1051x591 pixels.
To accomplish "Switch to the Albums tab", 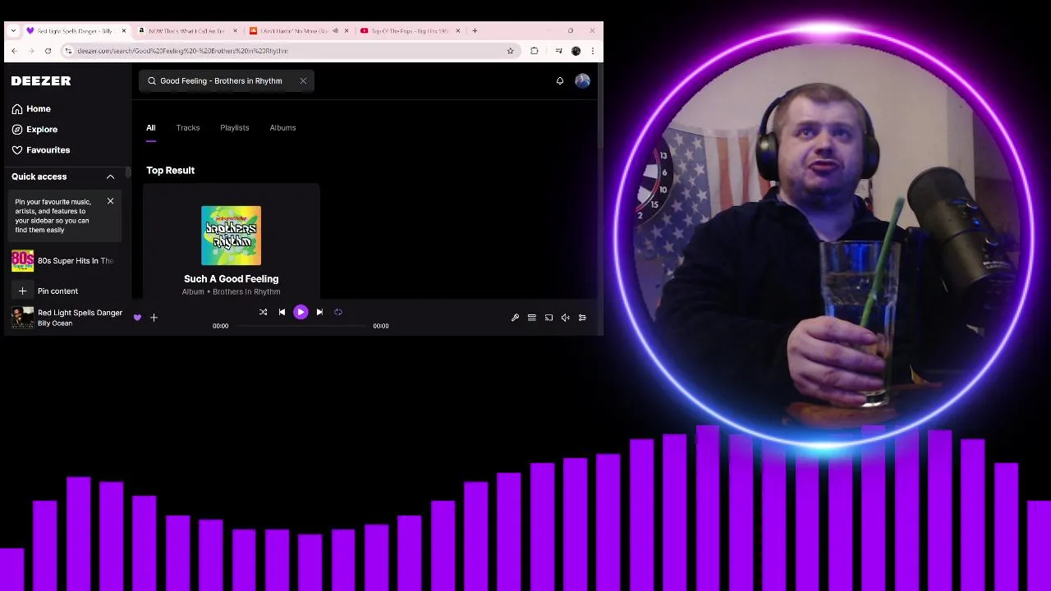I will [282, 127].
